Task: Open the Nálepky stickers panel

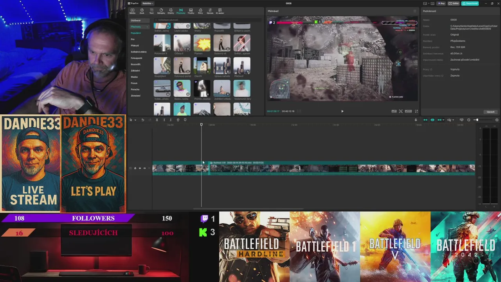Action: pos(161,11)
